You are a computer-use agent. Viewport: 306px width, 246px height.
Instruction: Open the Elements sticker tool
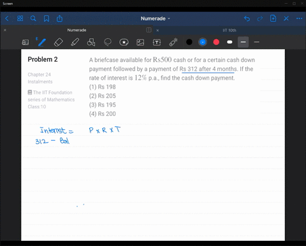pos(124,42)
